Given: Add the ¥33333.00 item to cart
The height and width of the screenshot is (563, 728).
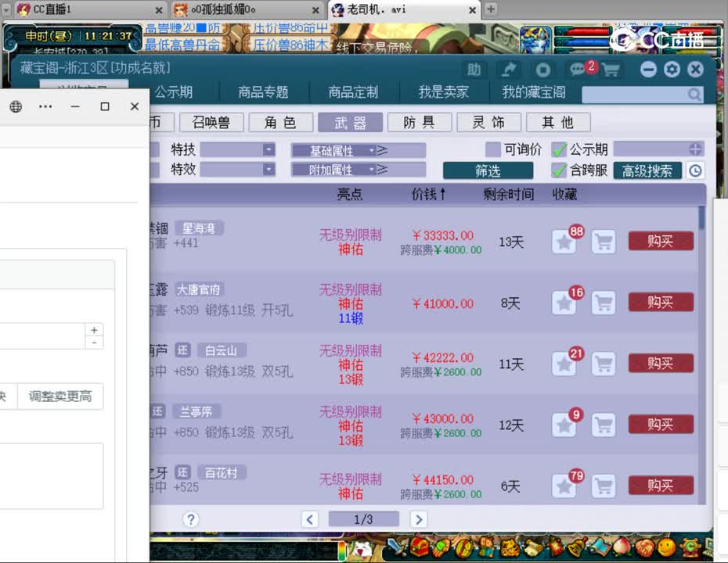Looking at the screenshot, I should (x=604, y=242).
